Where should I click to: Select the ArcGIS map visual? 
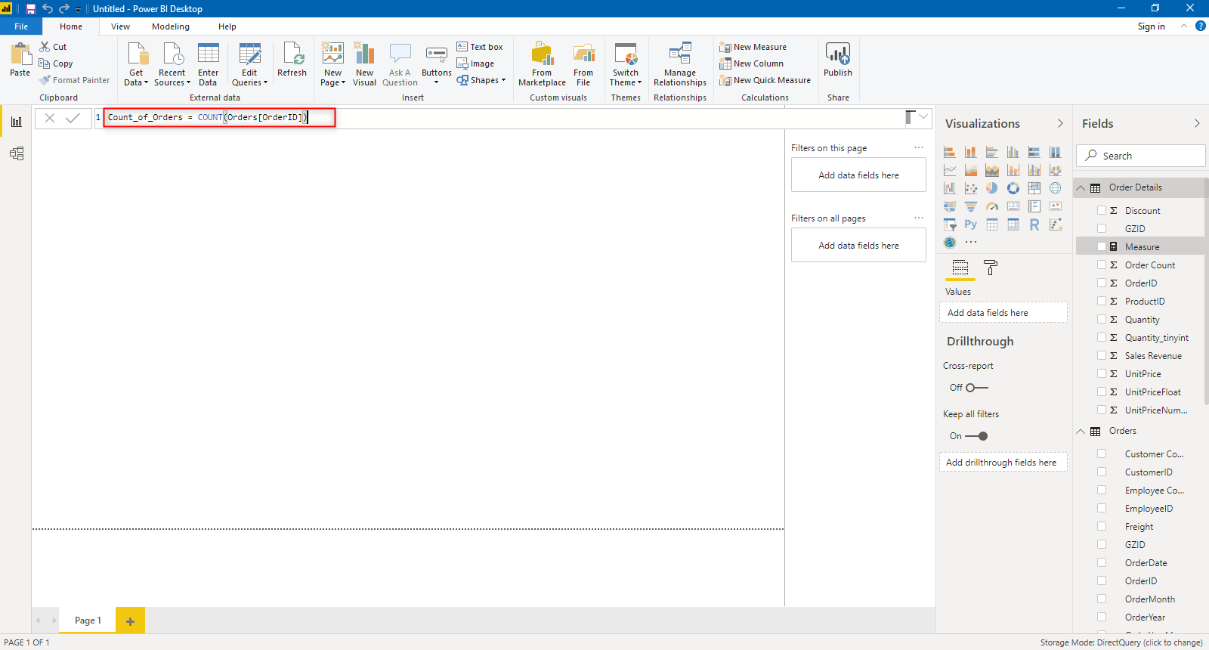coord(950,243)
